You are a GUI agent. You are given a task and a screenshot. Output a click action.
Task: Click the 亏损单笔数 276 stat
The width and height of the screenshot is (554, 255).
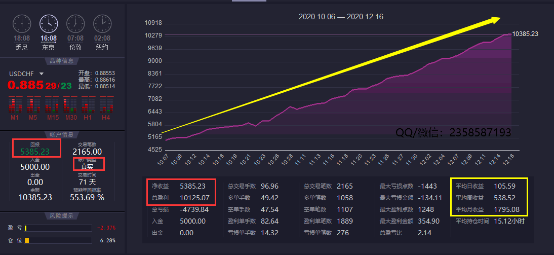point(326,233)
